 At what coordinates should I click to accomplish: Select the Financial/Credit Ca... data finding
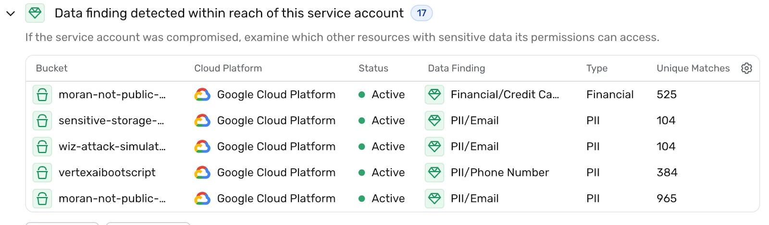coord(505,95)
